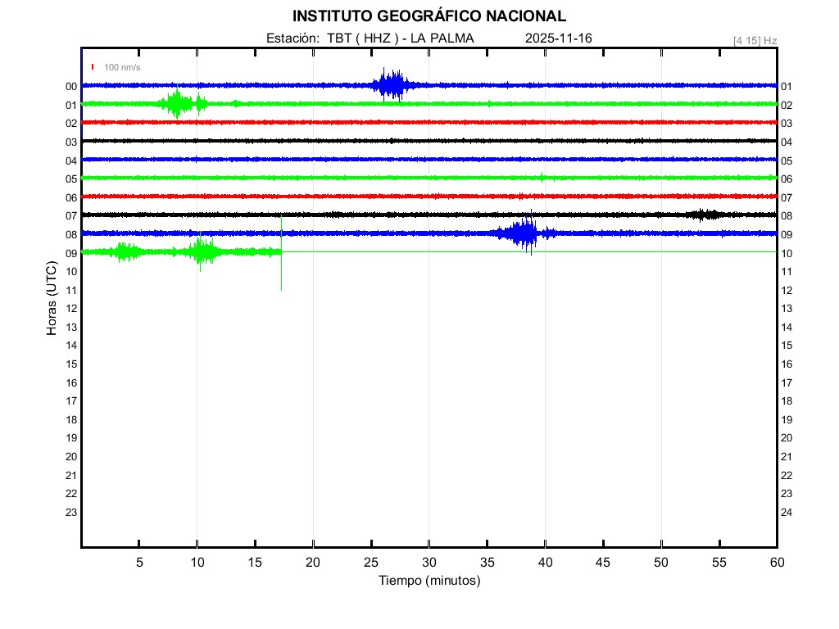Click the [4 15] Hz filter label
The height and width of the screenshot is (629, 839).
[x=755, y=40]
